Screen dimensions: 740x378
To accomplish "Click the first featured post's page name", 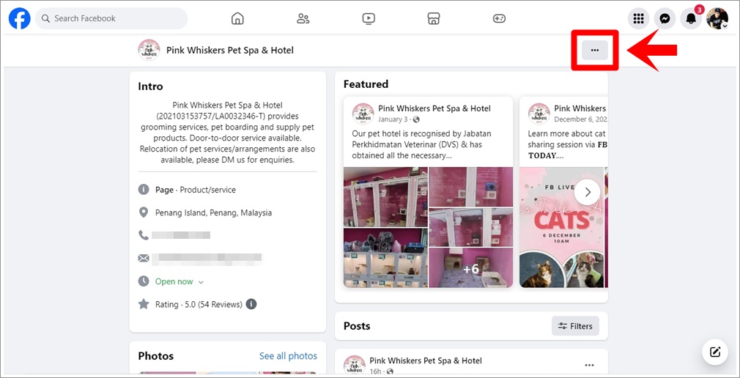I will click(x=434, y=108).
